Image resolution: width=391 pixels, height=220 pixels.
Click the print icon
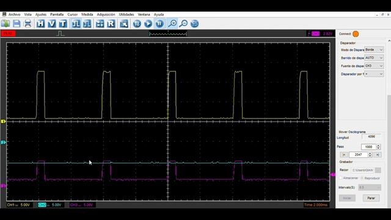tap(27, 24)
